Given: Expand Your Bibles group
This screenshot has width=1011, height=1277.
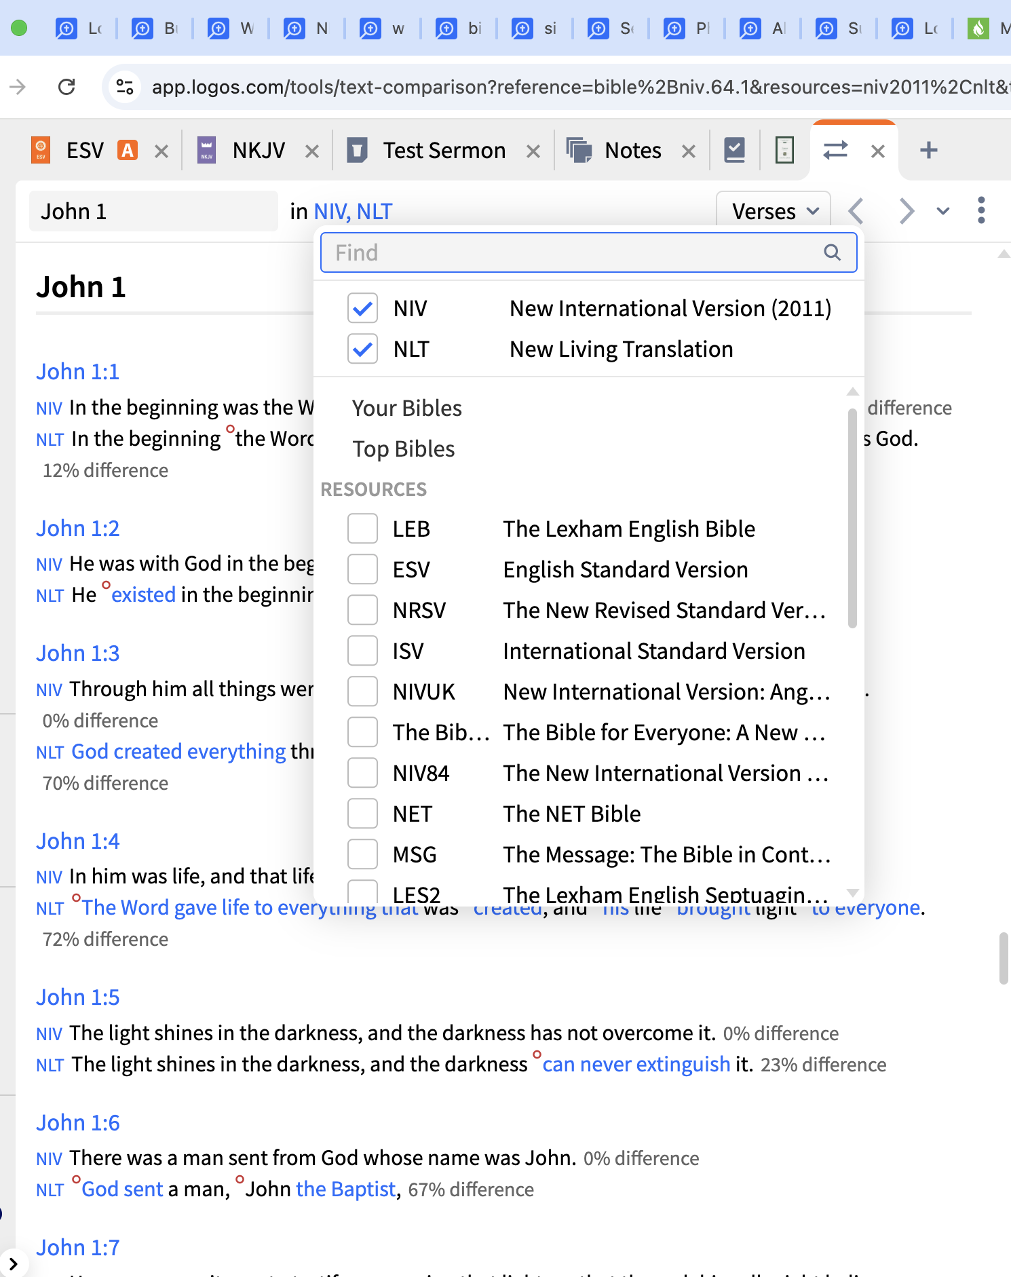Looking at the screenshot, I should [x=407, y=408].
